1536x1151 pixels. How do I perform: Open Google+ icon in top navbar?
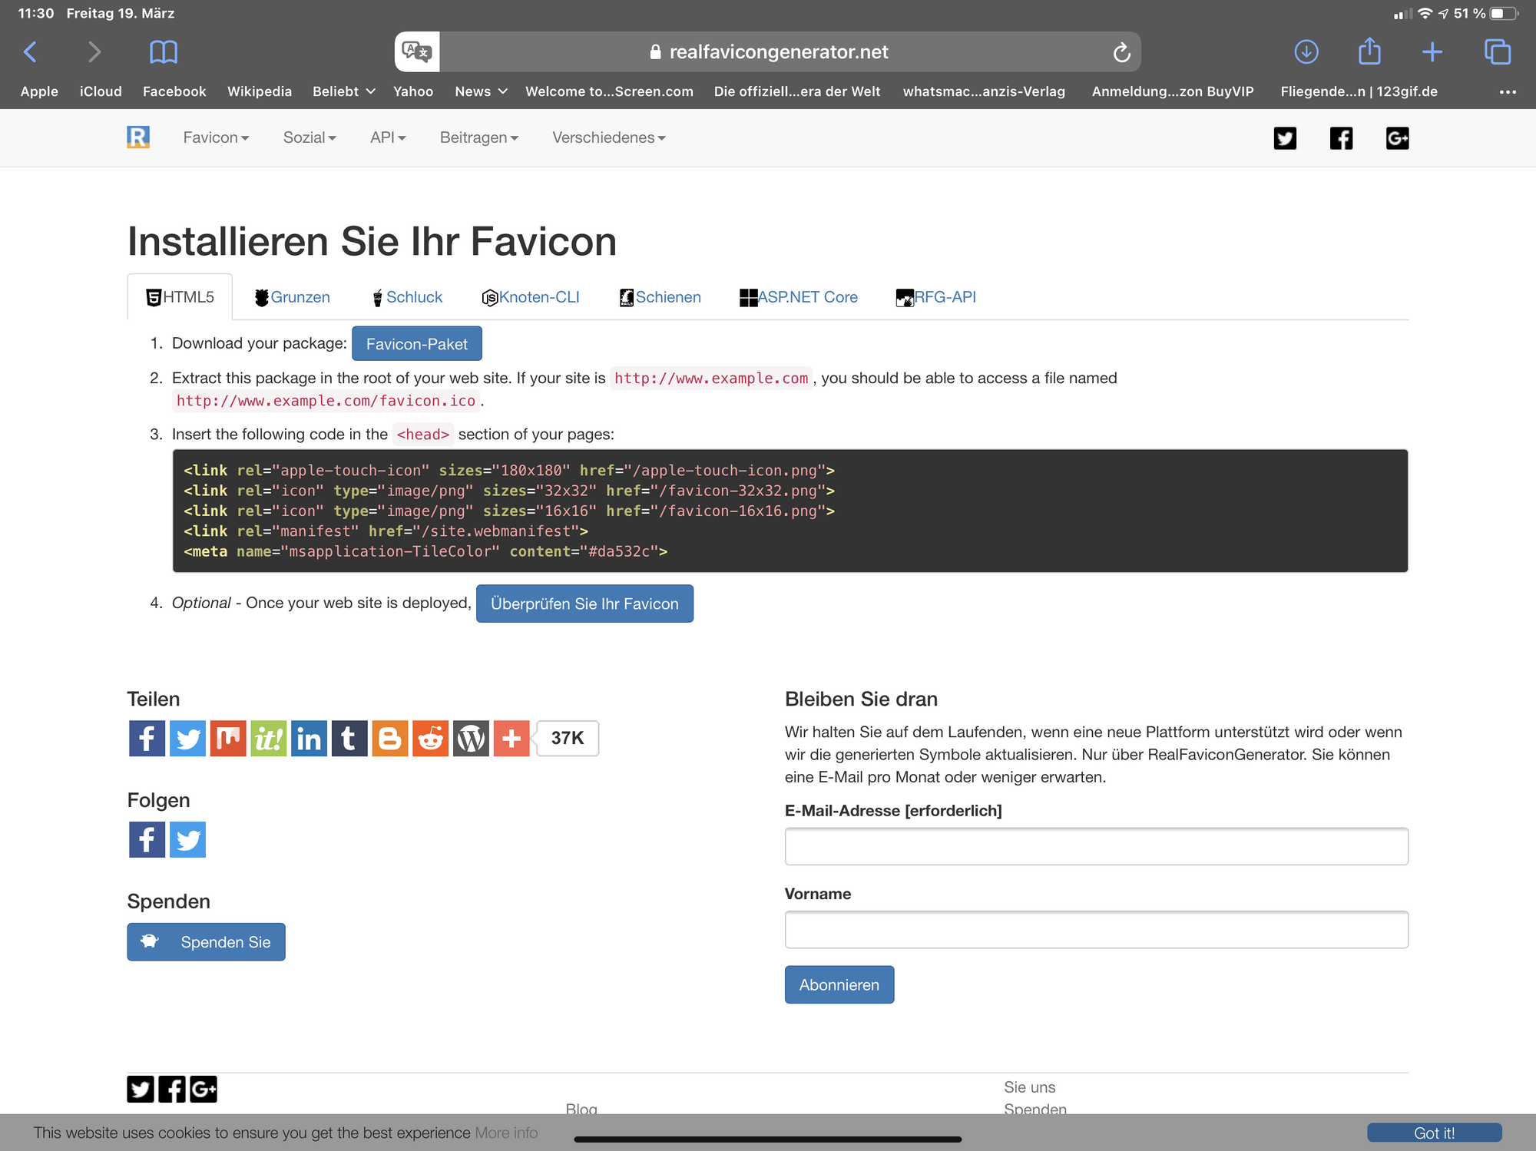(x=1397, y=138)
